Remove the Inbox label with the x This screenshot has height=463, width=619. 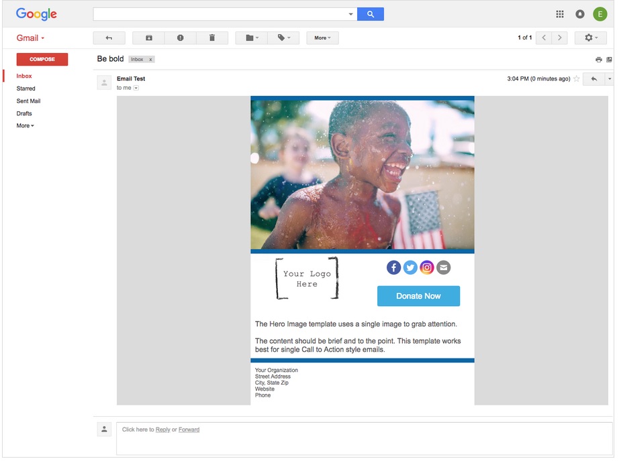tap(150, 60)
